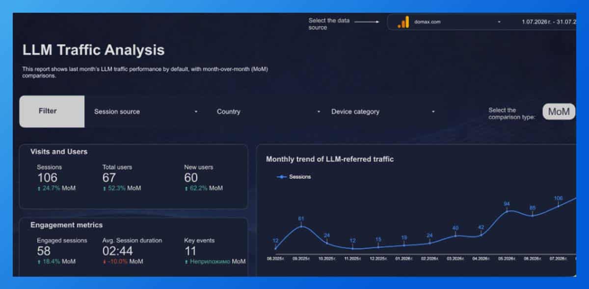Click the MoM comparison type button
The width and height of the screenshot is (589, 289).
(559, 112)
